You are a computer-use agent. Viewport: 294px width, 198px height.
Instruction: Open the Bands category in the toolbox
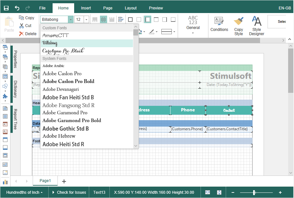click(x=5, y=47)
